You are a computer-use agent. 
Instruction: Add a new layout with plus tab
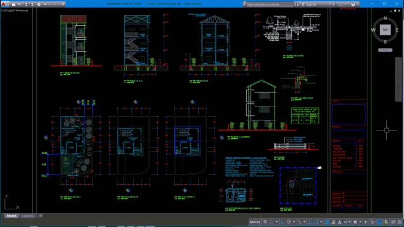coord(40,216)
